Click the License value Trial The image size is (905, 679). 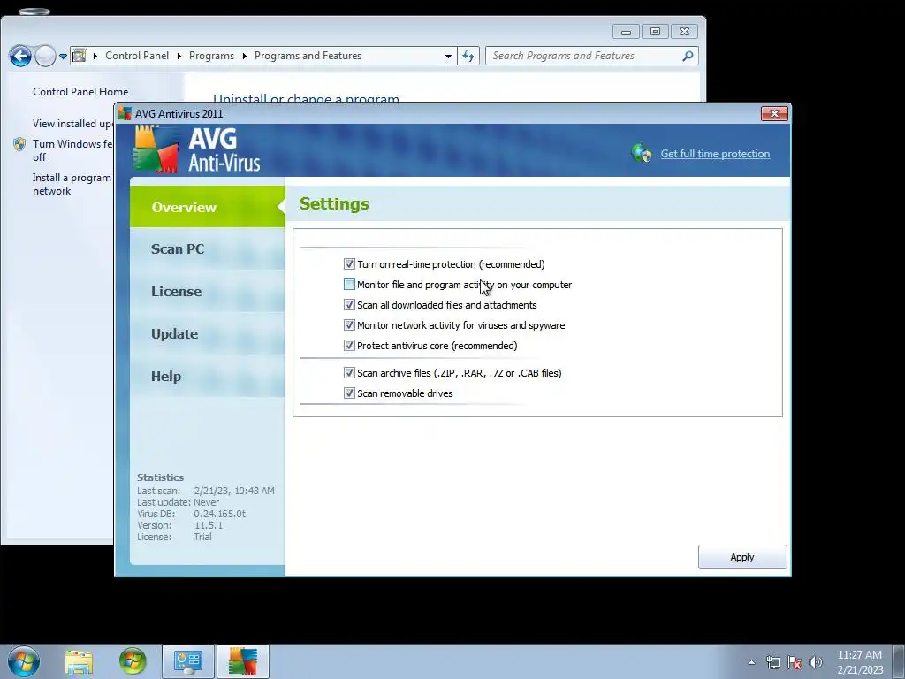click(x=202, y=537)
